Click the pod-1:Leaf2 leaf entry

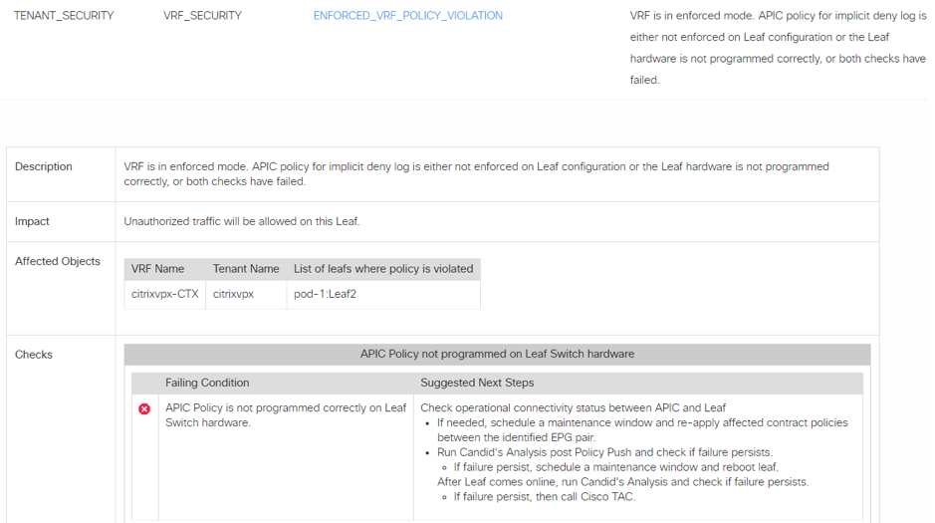(x=325, y=295)
